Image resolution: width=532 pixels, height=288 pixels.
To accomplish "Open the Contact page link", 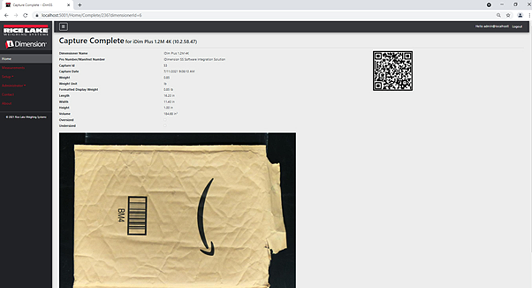I will click(x=8, y=95).
